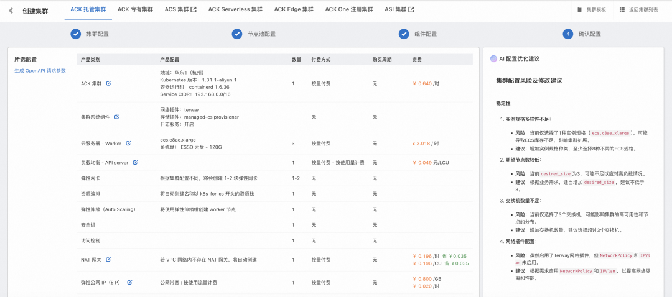Click the 访问控制 row label
The height and width of the screenshot is (297, 672).
tap(90, 240)
